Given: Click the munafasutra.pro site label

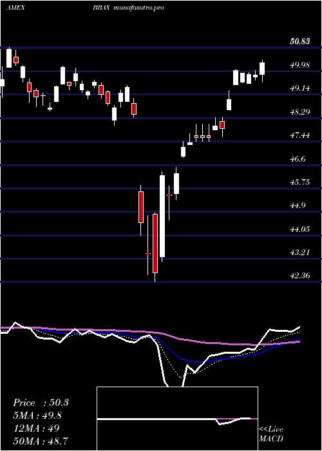Looking at the screenshot, I should 138,8.
